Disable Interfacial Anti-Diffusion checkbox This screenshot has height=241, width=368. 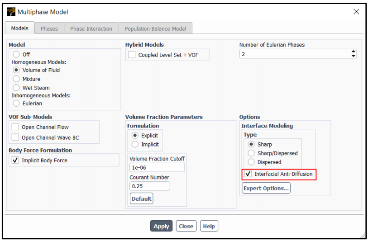(248, 174)
